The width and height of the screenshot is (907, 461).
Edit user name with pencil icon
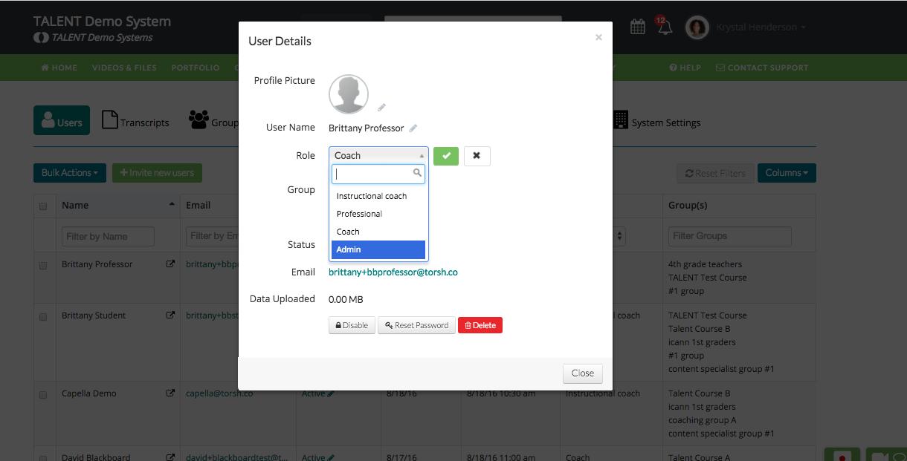413,128
